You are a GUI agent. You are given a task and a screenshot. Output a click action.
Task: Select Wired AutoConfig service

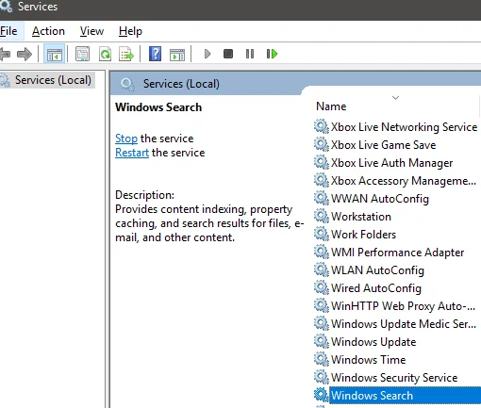(x=376, y=288)
